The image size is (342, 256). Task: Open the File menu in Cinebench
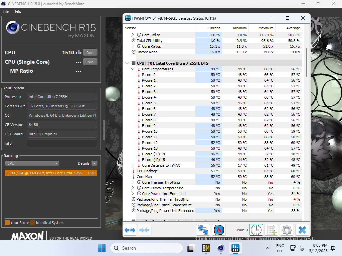[6, 11]
